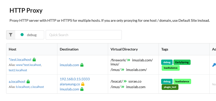Viewport: 216px width, 101px height.
Task: Click the plugin_test tag
Action: click(x=170, y=87)
